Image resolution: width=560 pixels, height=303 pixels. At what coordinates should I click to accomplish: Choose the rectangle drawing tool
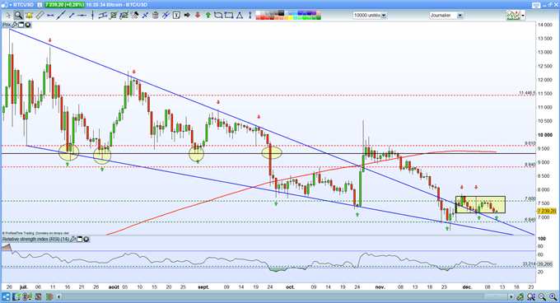click(229, 15)
